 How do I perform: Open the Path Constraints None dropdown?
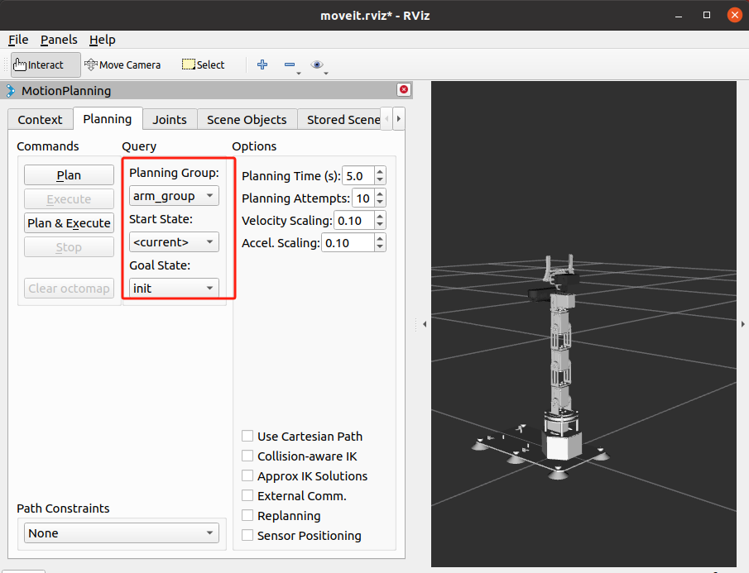coord(122,533)
